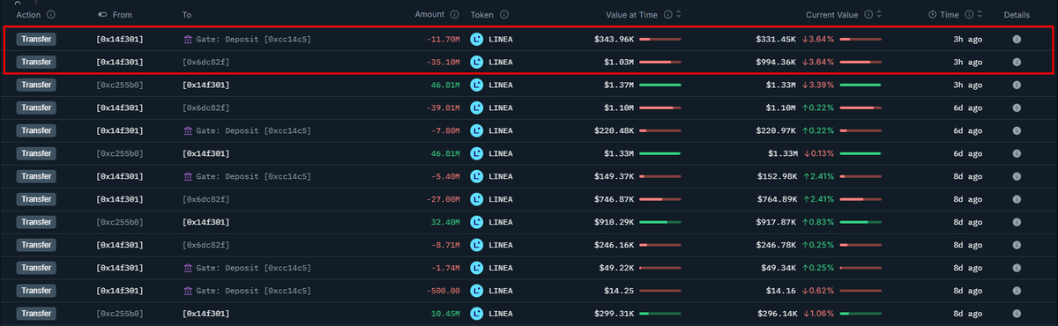Open details icon for the -11.70M transfer
Viewport: 1058px width, 326px height.
[x=1017, y=39]
